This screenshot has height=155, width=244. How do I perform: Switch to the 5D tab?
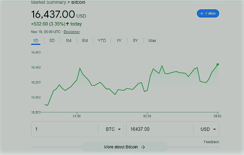(x=52, y=41)
